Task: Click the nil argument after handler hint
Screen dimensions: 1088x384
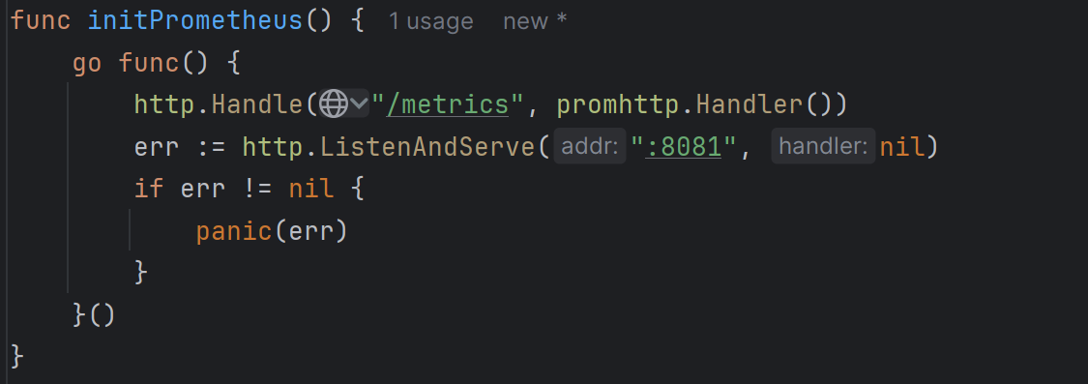Action: click(x=902, y=147)
